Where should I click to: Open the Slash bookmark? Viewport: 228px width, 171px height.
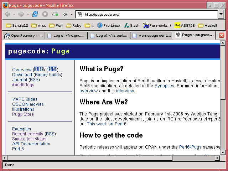pyautogui.click(x=131, y=25)
